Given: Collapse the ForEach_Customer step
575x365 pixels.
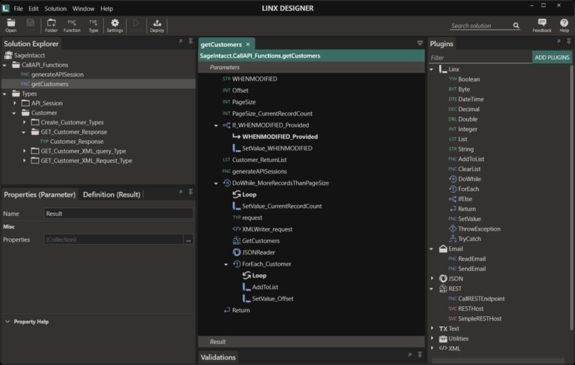Looking at the screenshot, I should pyautogui.click(x=226, y=264).
